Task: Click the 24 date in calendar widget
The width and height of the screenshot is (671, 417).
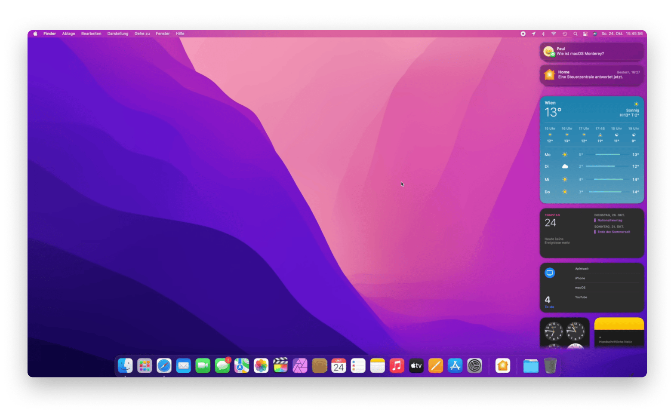Action: click(x=551, y=223)
